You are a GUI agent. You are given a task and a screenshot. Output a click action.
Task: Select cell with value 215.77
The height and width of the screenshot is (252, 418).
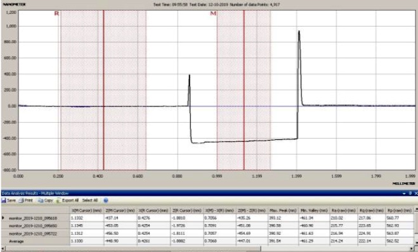pos(344,225)
